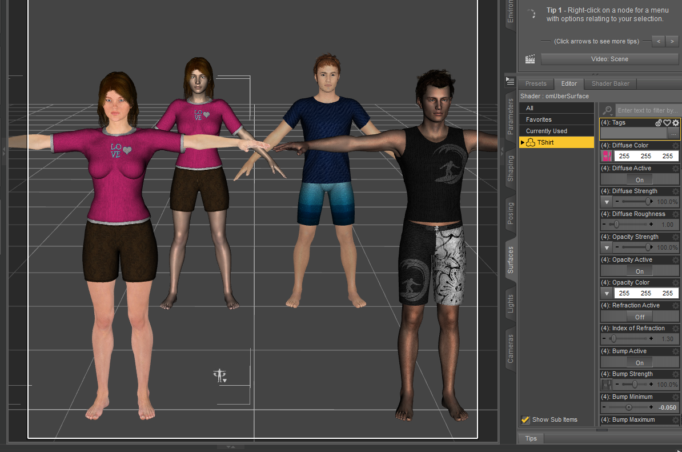Open the Surfaces pane options menu icon
Image resolution: width=682 pixels, height=452 pixels.
coord(511,82)
